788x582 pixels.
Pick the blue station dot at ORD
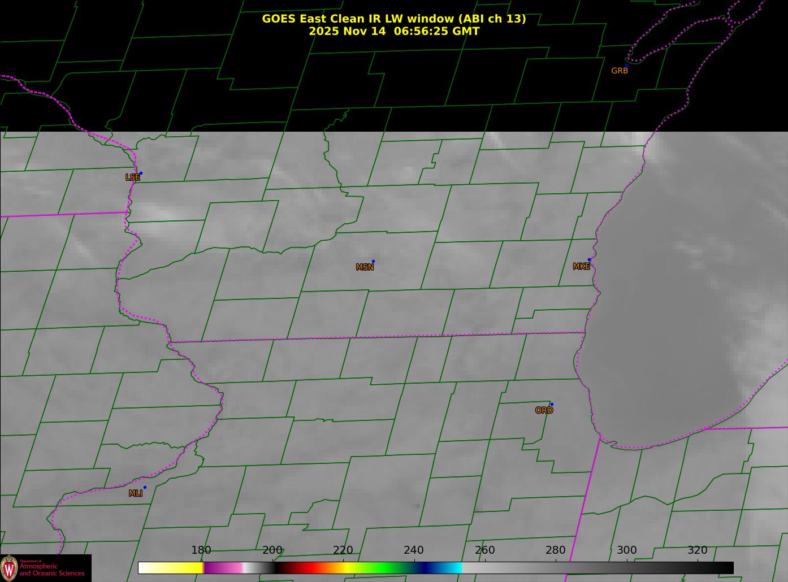click(x=552, y=405)
